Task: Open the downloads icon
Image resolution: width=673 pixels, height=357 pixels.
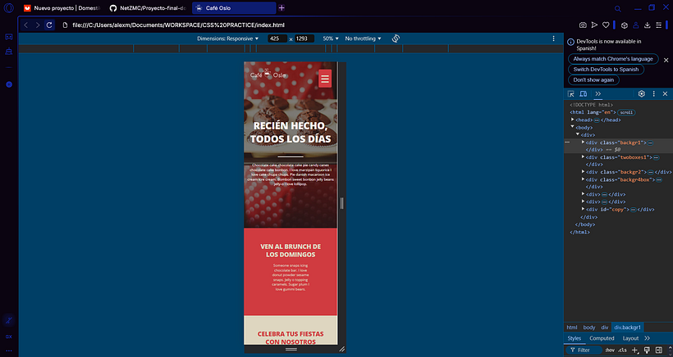Action: point(648,25)
